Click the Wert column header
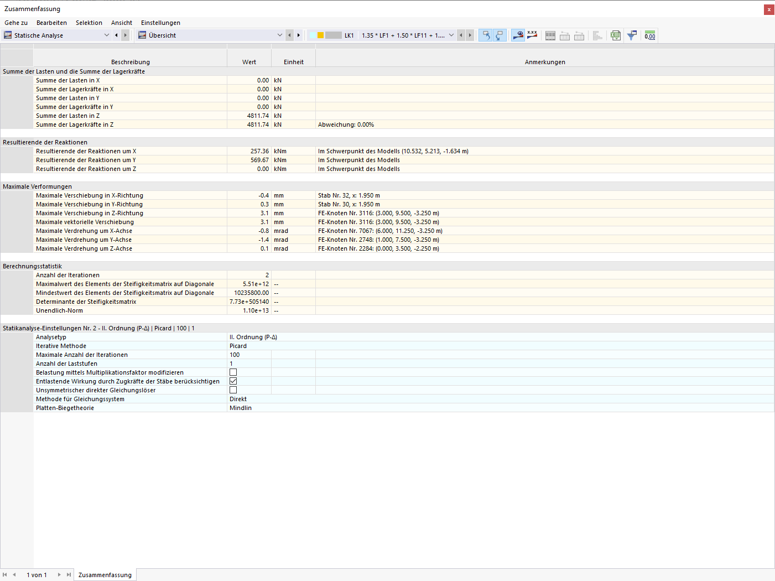 tap(249, 62)
